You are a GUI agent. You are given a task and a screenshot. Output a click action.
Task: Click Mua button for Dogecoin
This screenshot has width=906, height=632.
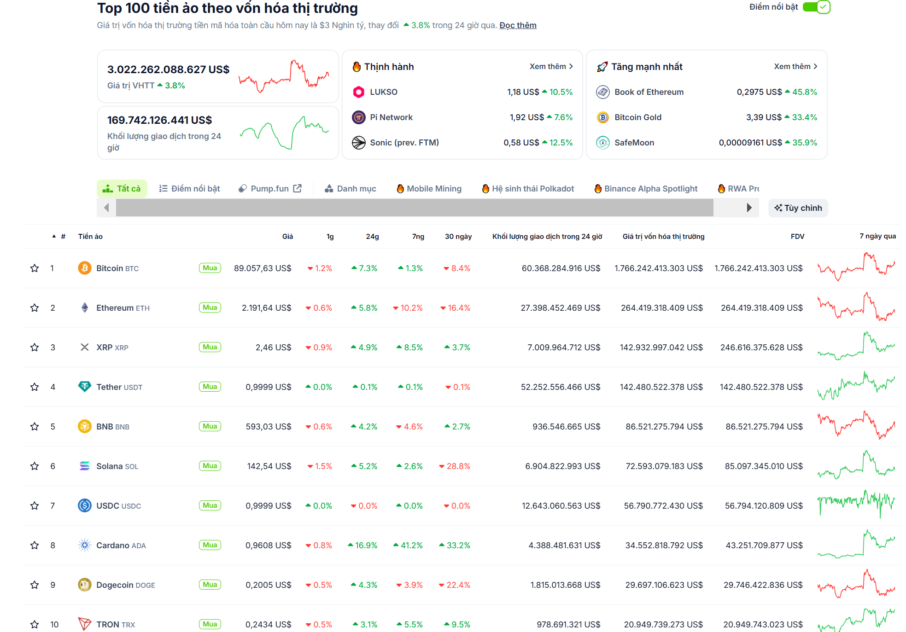210,585
